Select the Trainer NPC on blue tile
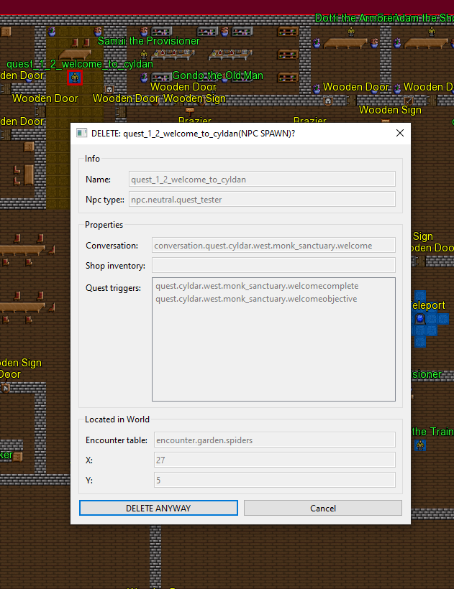Image resolution: width=454 pixels, height=589 pixels. [x=420, y=445]
